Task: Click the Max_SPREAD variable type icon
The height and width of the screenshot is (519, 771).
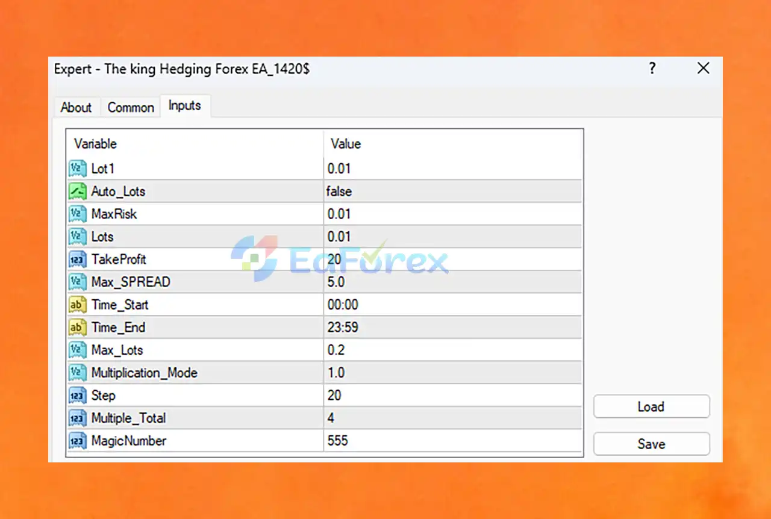Action: (78, 282)
